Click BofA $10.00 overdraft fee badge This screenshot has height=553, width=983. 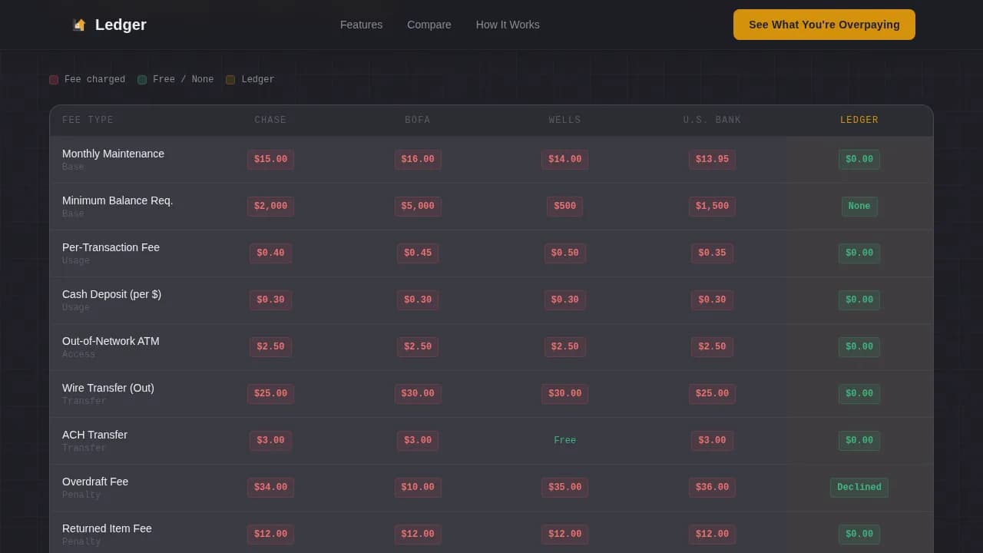pyautogui.click(x=418, y=488)
